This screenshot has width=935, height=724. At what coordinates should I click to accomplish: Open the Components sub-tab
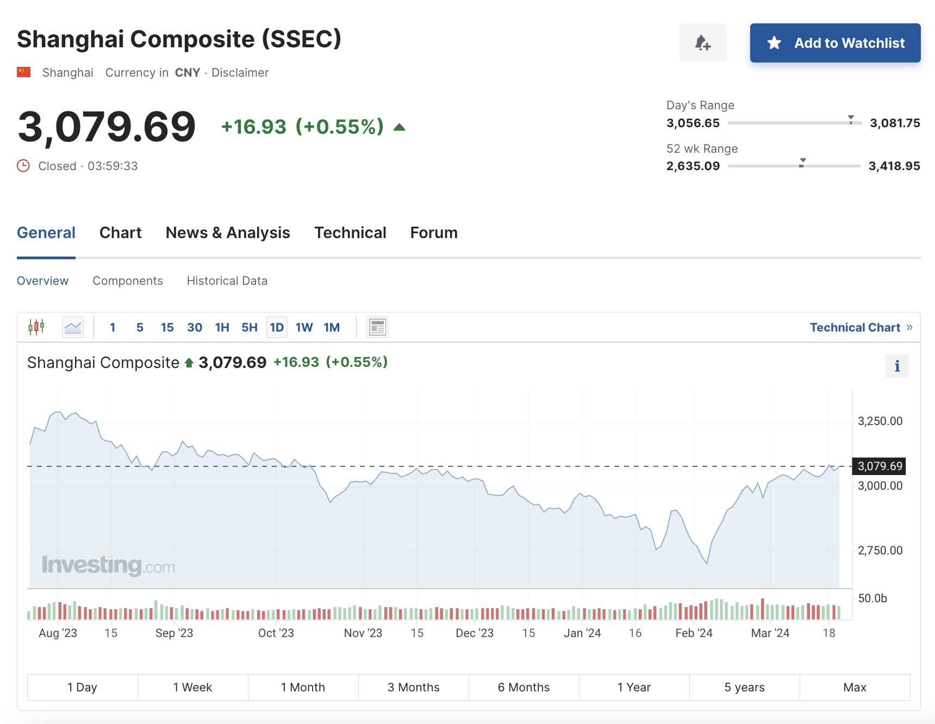pos(128,281)
